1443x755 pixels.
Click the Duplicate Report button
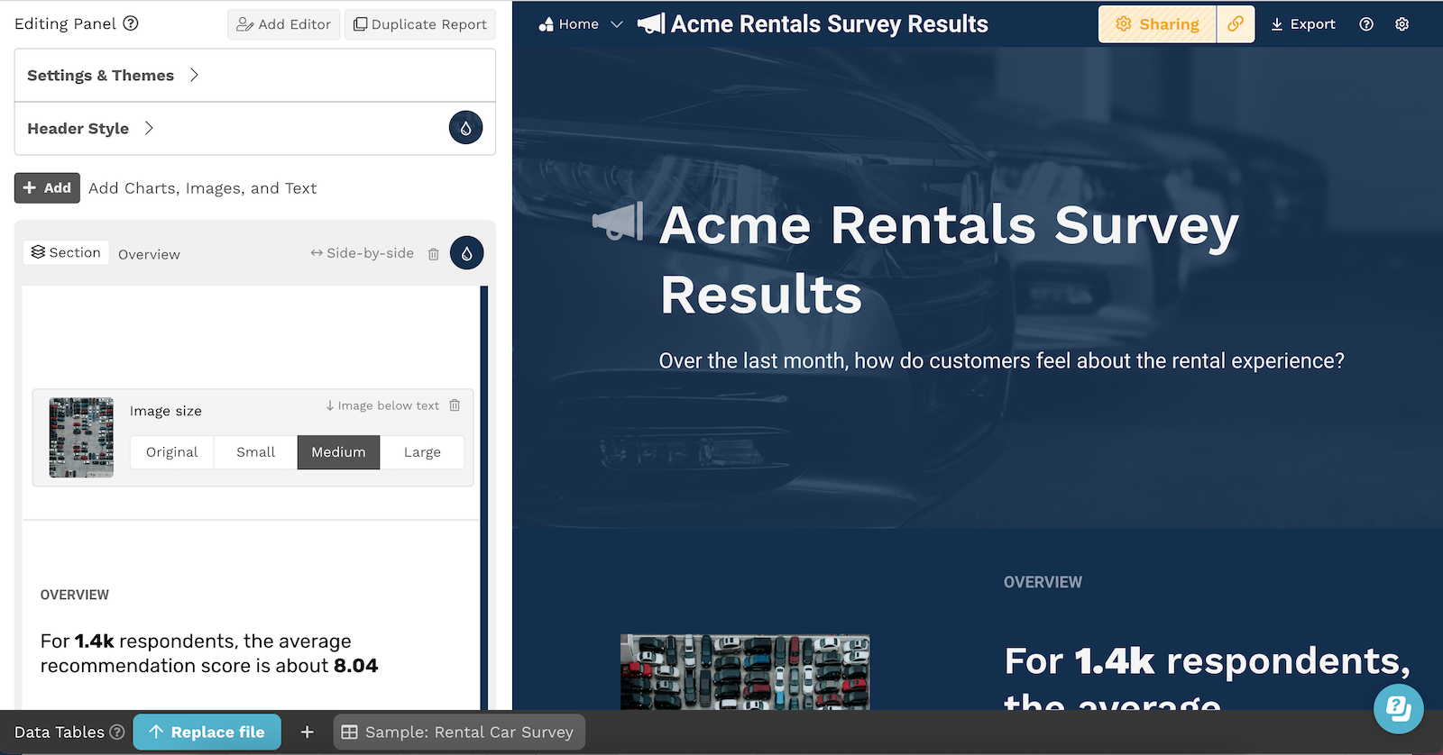(x=420, y=24)
